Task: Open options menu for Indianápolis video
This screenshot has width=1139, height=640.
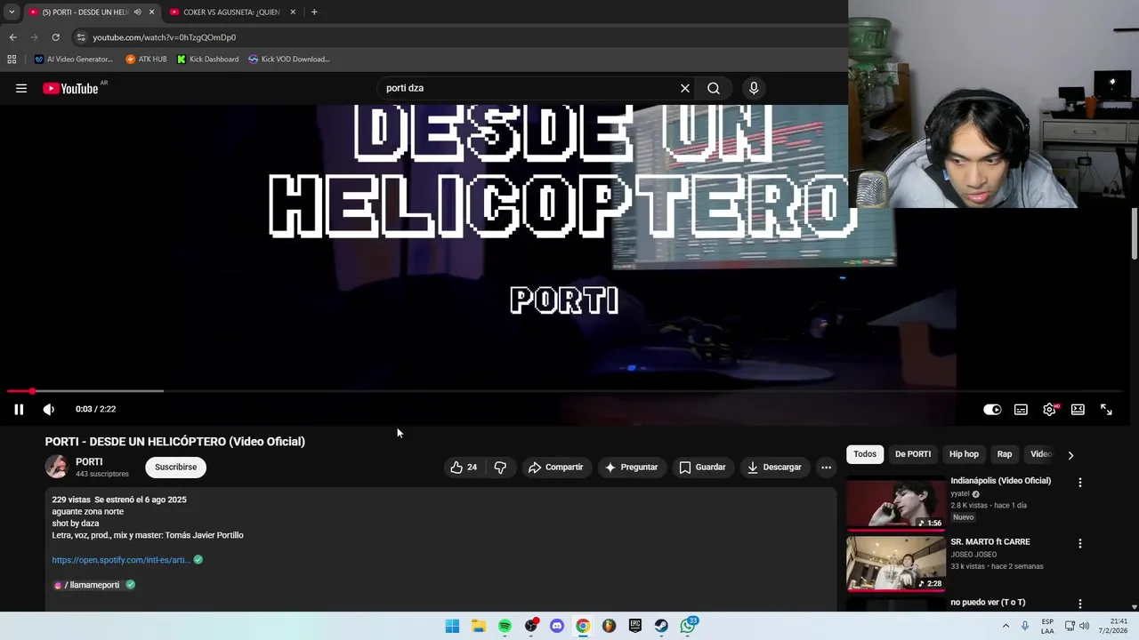Action: 1080,483
